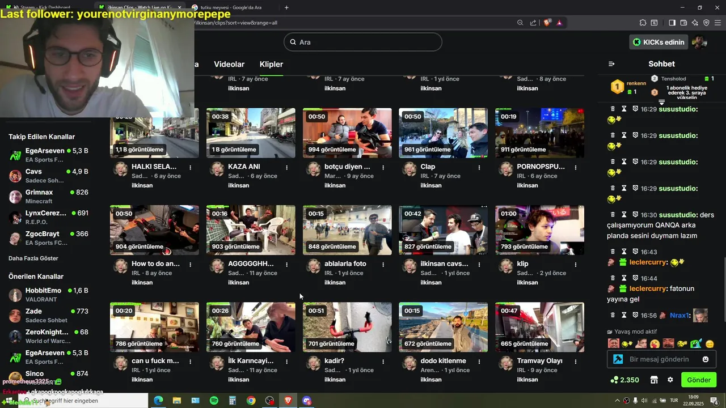Click the Nrax1 username in chat
This screenshot has height=408, width=726.
pos(679,315)
